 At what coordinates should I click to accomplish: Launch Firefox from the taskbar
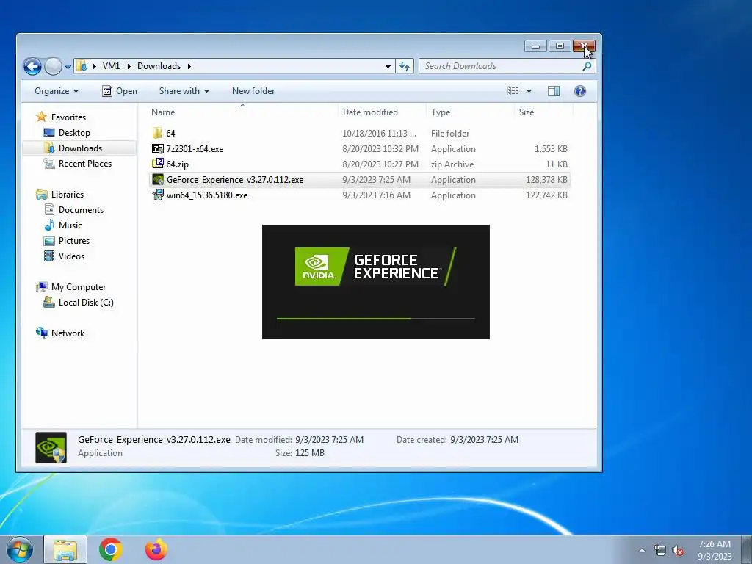(156, 549)
